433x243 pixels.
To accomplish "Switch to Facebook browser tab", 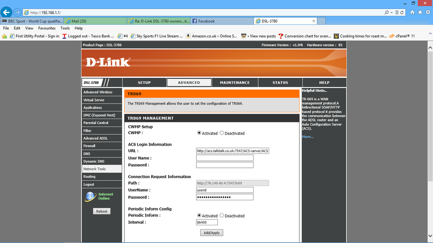I will pyautogui.click(x=222, y=21).
